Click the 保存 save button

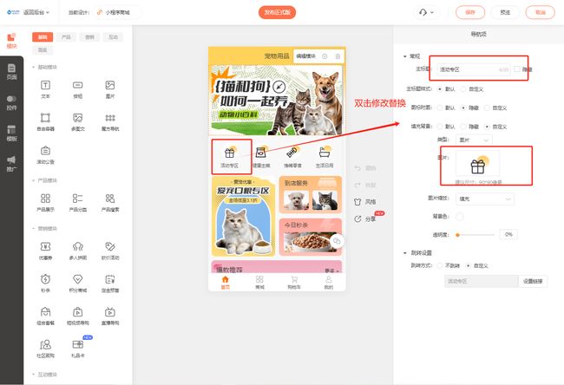(x=470, y=12)
